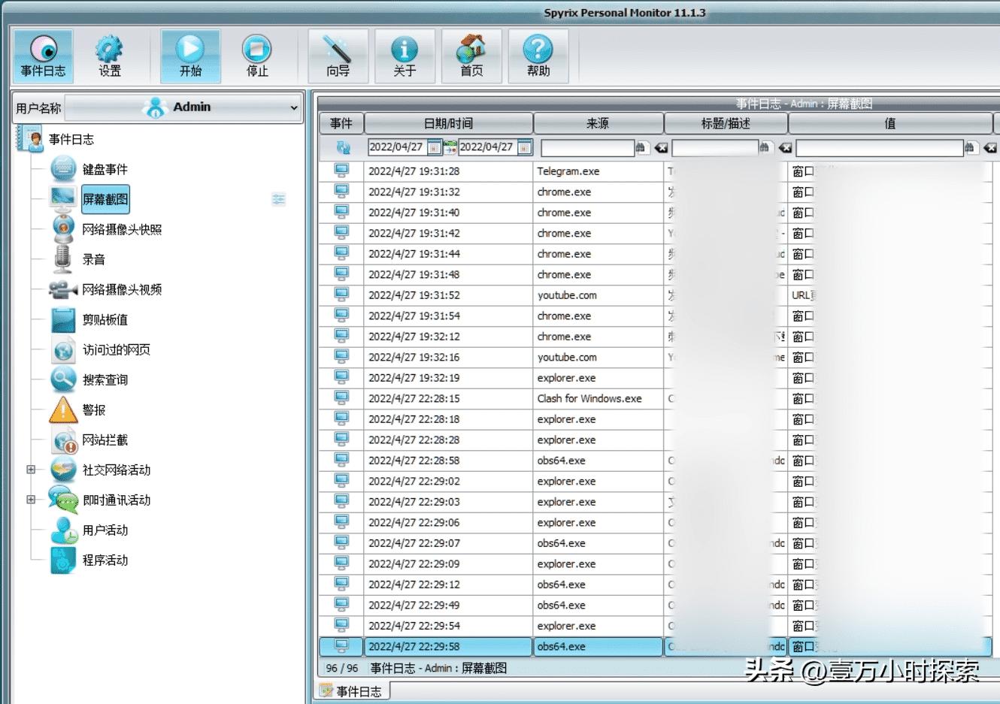Expand the 即时通讯活动 tree node
1000x704 pixels.
[x=31, y=500]
